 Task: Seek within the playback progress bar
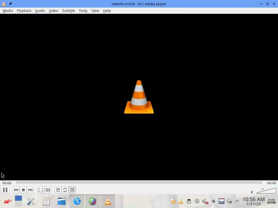coord(139,183)
